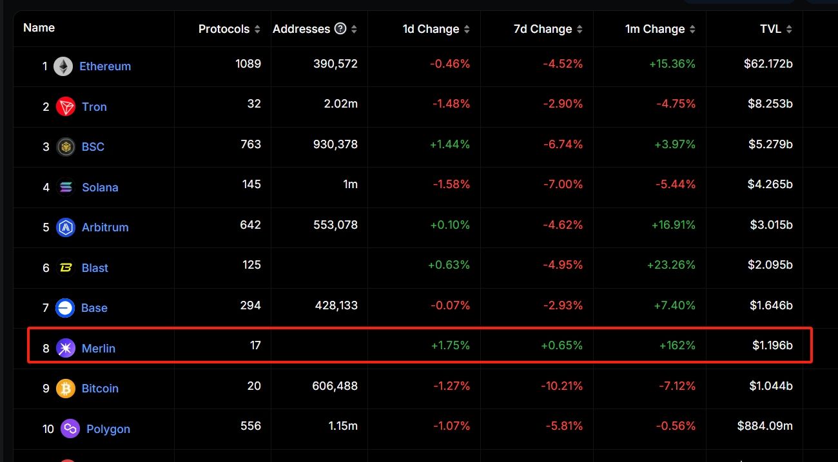Screen dimensions: 838x462
Task: Click the Solana logo icon
Action: coord(66,188)
